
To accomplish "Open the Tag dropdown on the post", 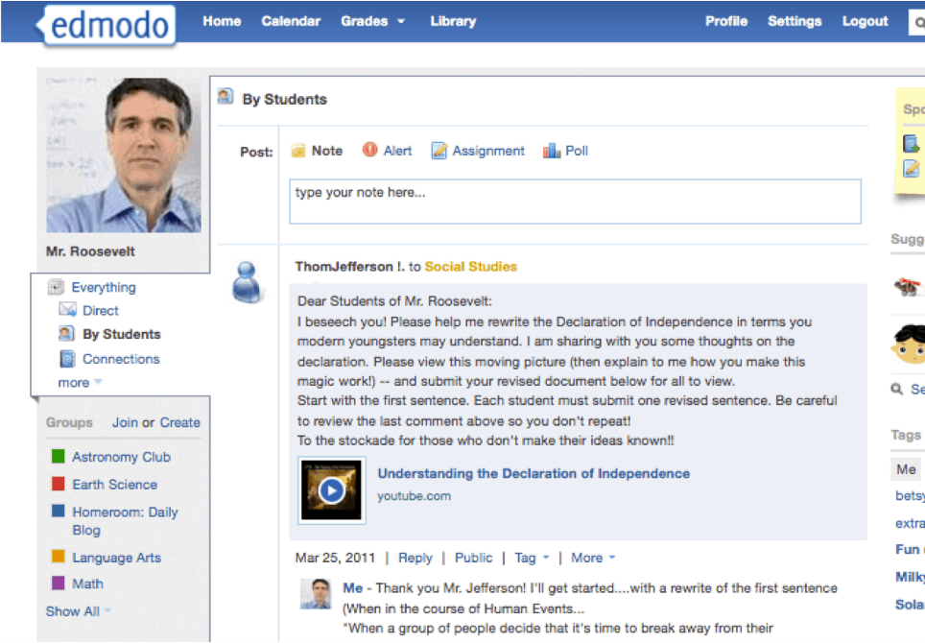I will [532, 558].
